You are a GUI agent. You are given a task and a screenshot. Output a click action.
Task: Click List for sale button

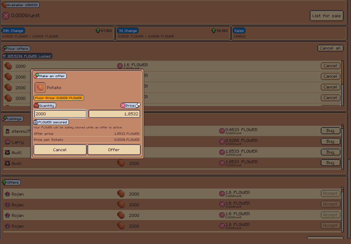(326, 16)
